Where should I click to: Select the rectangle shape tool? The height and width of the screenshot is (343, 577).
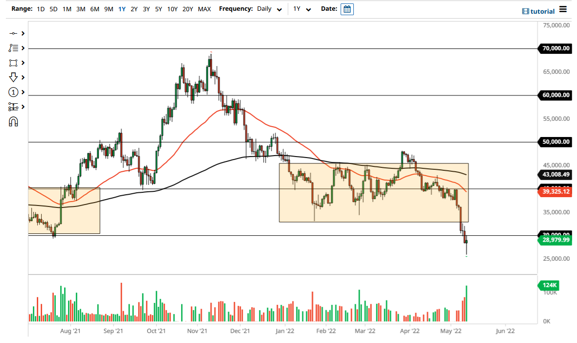[x=13, y=63]
